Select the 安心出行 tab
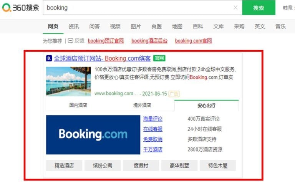Screen dimensions: 295x182 point(207,106)
